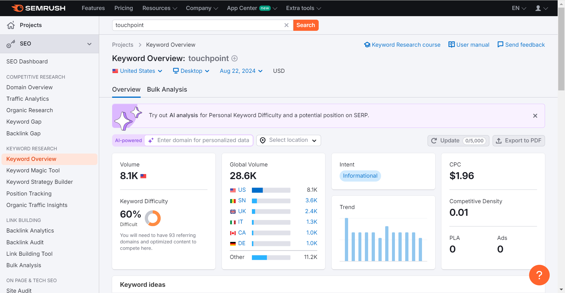Open Keyword Strategy Builder in sidebar

(40, 182)
